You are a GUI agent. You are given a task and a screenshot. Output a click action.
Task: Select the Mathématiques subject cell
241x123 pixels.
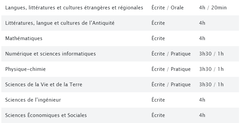tap(24, 38)
